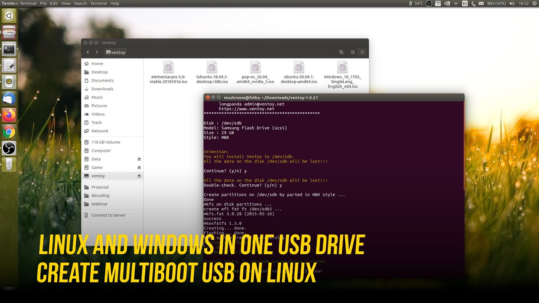Open the Search menu
Image resolution: width=539 pixels, height=303 pixels.
(80, 3)
